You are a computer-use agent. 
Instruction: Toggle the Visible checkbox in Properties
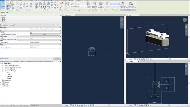tap(31, 33)
